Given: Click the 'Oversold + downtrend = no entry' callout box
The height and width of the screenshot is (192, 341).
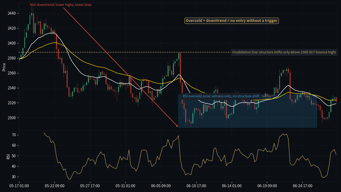Looking at the screenshot, I should point(232,21).
